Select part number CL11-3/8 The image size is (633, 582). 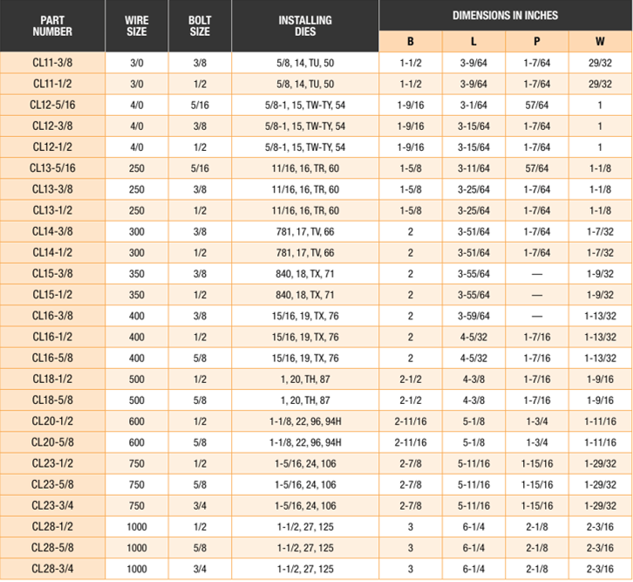click(52, 63)
